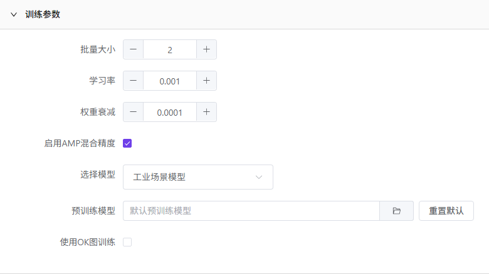
Task: Open folder browser for 预训练模型
Action: point(396,211)
